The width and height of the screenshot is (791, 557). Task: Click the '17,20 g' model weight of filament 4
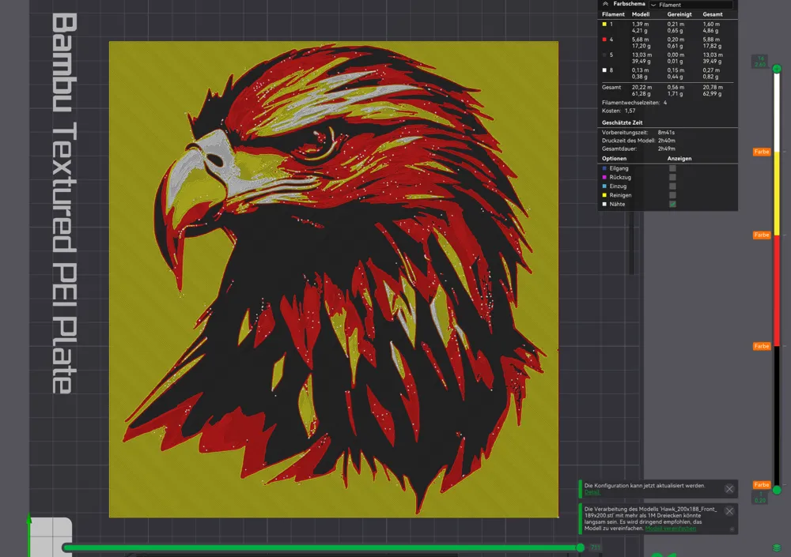pos(642,46)
